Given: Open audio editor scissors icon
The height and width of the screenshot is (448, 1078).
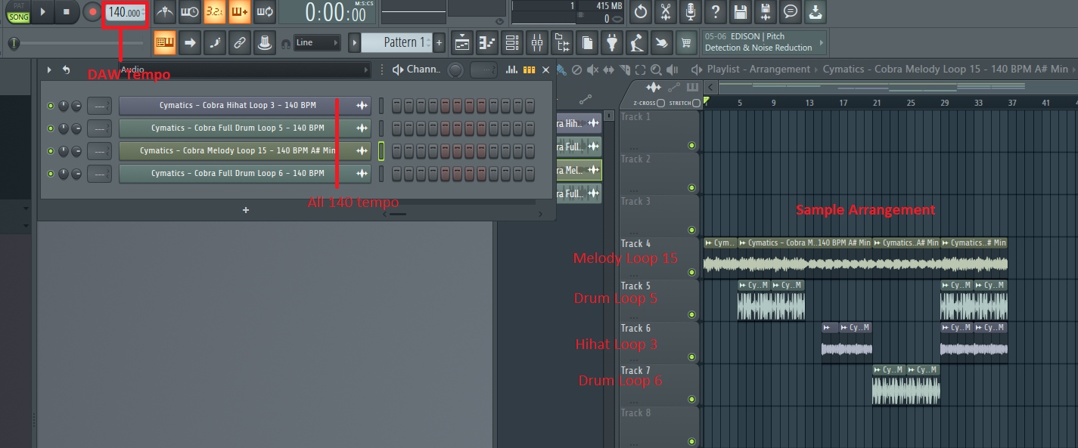Looking at the screenshot, I should coord(666,12).
